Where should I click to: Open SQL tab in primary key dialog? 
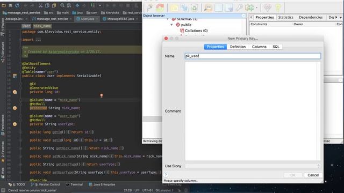pyautogui.click(x=276, y=47)
